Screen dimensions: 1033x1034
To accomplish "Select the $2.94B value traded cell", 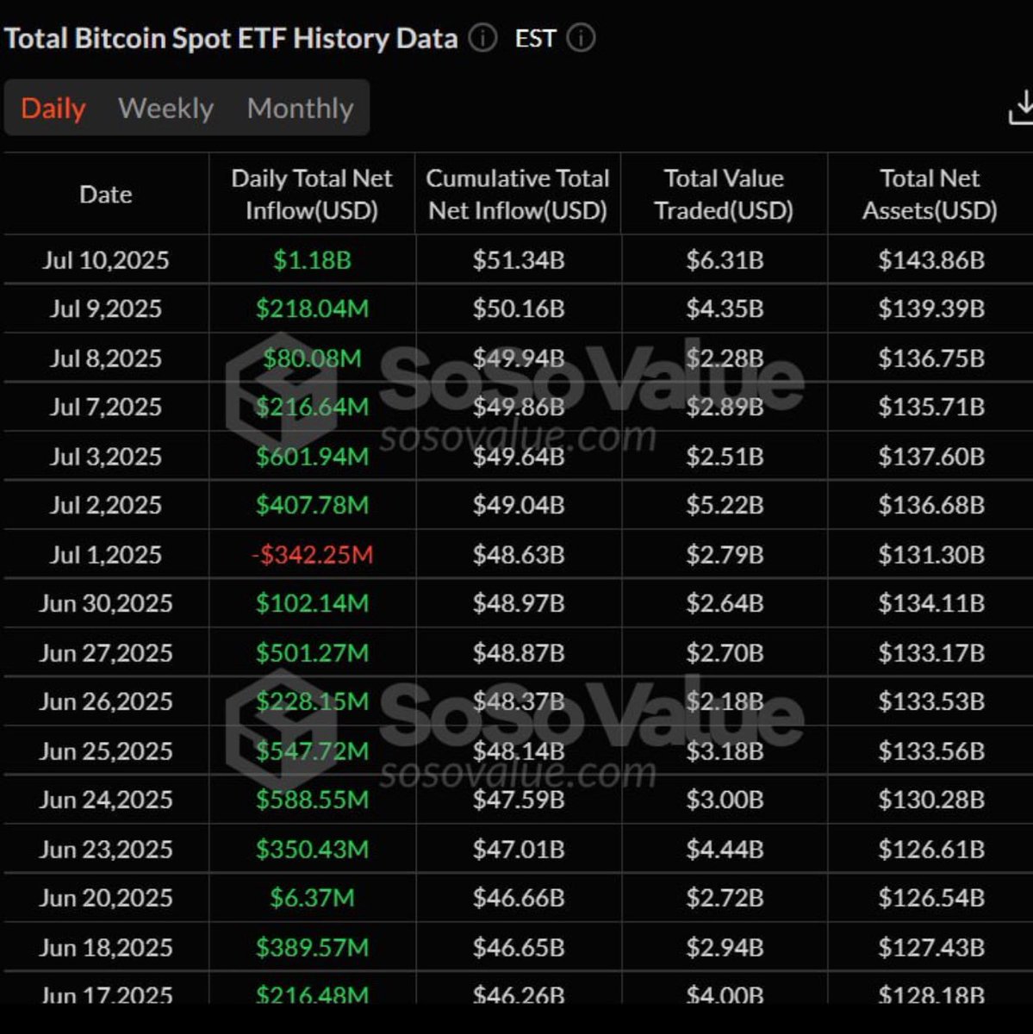I will point(725,948).
